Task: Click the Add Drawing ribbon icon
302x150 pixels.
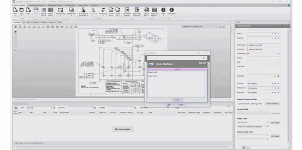Action: [60, 11]
